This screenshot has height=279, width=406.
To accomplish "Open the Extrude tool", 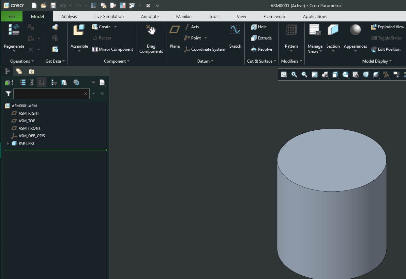I will (262, 38).
